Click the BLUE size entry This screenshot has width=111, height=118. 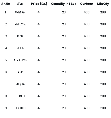coord(20,48)
